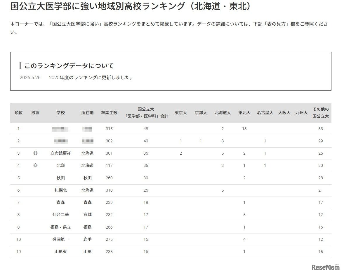Select the 青森 high school row
Screen dimensions: 344x274
61,202
